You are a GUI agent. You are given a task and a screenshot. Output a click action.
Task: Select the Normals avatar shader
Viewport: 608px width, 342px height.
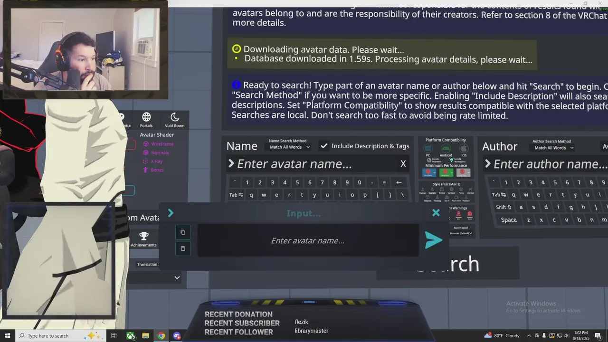coord(156,152)
